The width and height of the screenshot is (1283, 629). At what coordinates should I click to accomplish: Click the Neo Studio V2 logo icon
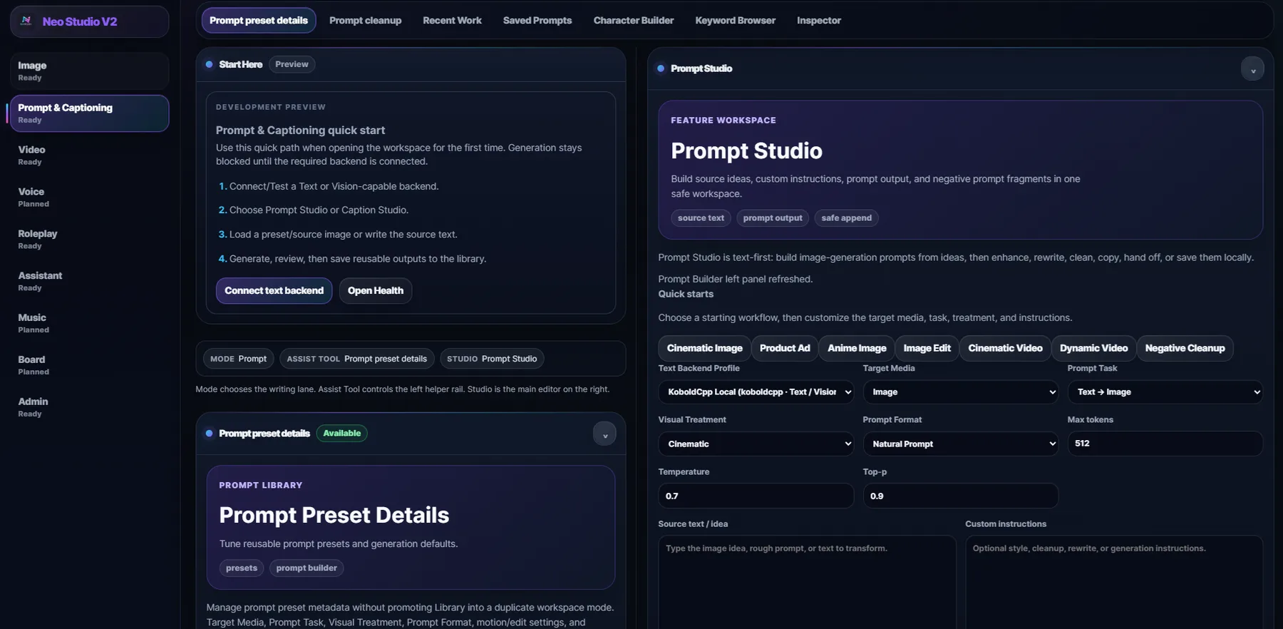point(26,21)
